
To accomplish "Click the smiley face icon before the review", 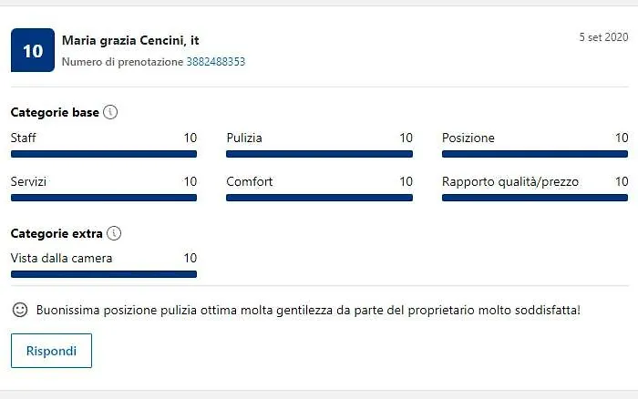I will click(20, 310).
